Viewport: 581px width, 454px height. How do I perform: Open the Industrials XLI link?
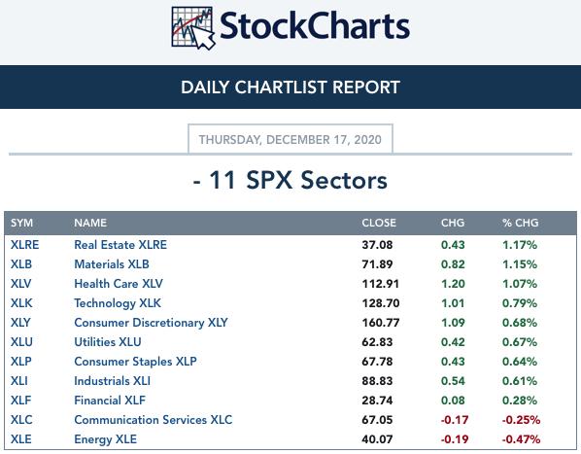point(113,381)
